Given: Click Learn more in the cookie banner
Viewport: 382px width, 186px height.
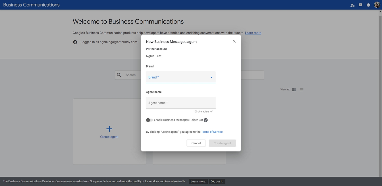Looking at the screenshot, I should point(198,181).
